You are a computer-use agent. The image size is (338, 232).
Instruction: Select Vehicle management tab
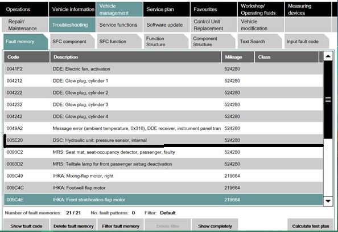tap(119, 9)
